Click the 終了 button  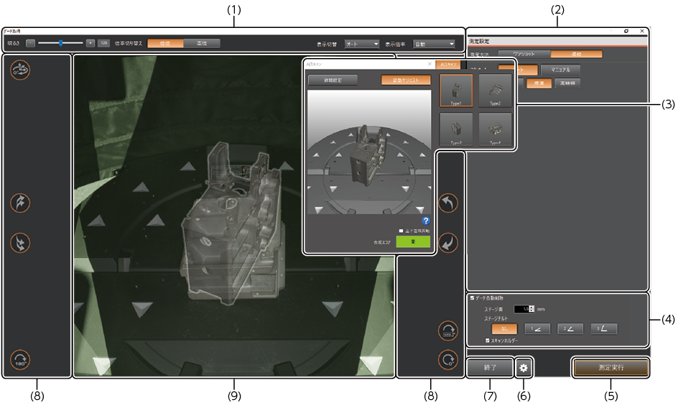pyautogui.click(x=490, y=368)
